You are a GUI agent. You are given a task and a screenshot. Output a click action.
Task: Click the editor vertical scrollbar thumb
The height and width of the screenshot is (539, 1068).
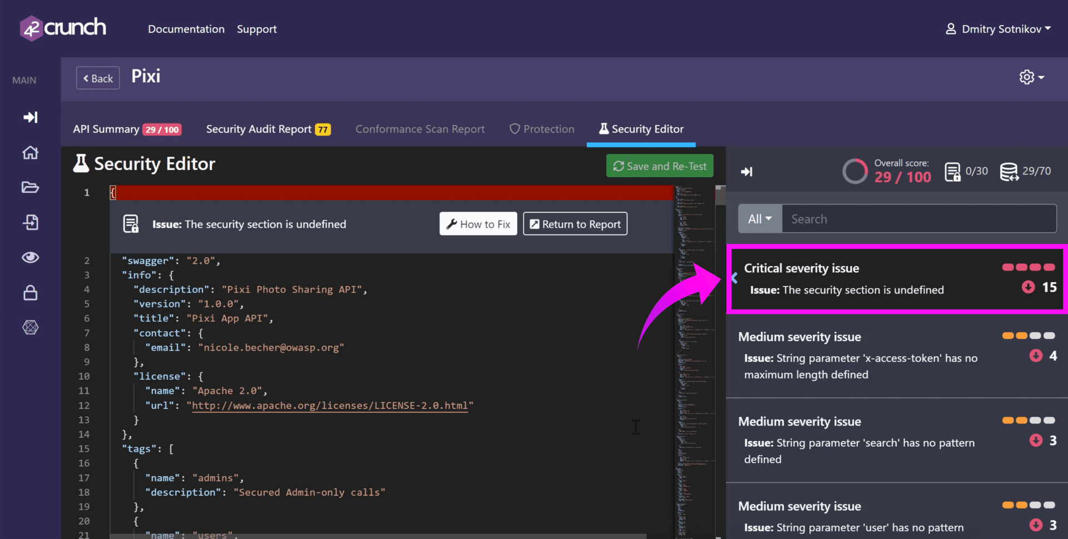click(x=720, y=196)
